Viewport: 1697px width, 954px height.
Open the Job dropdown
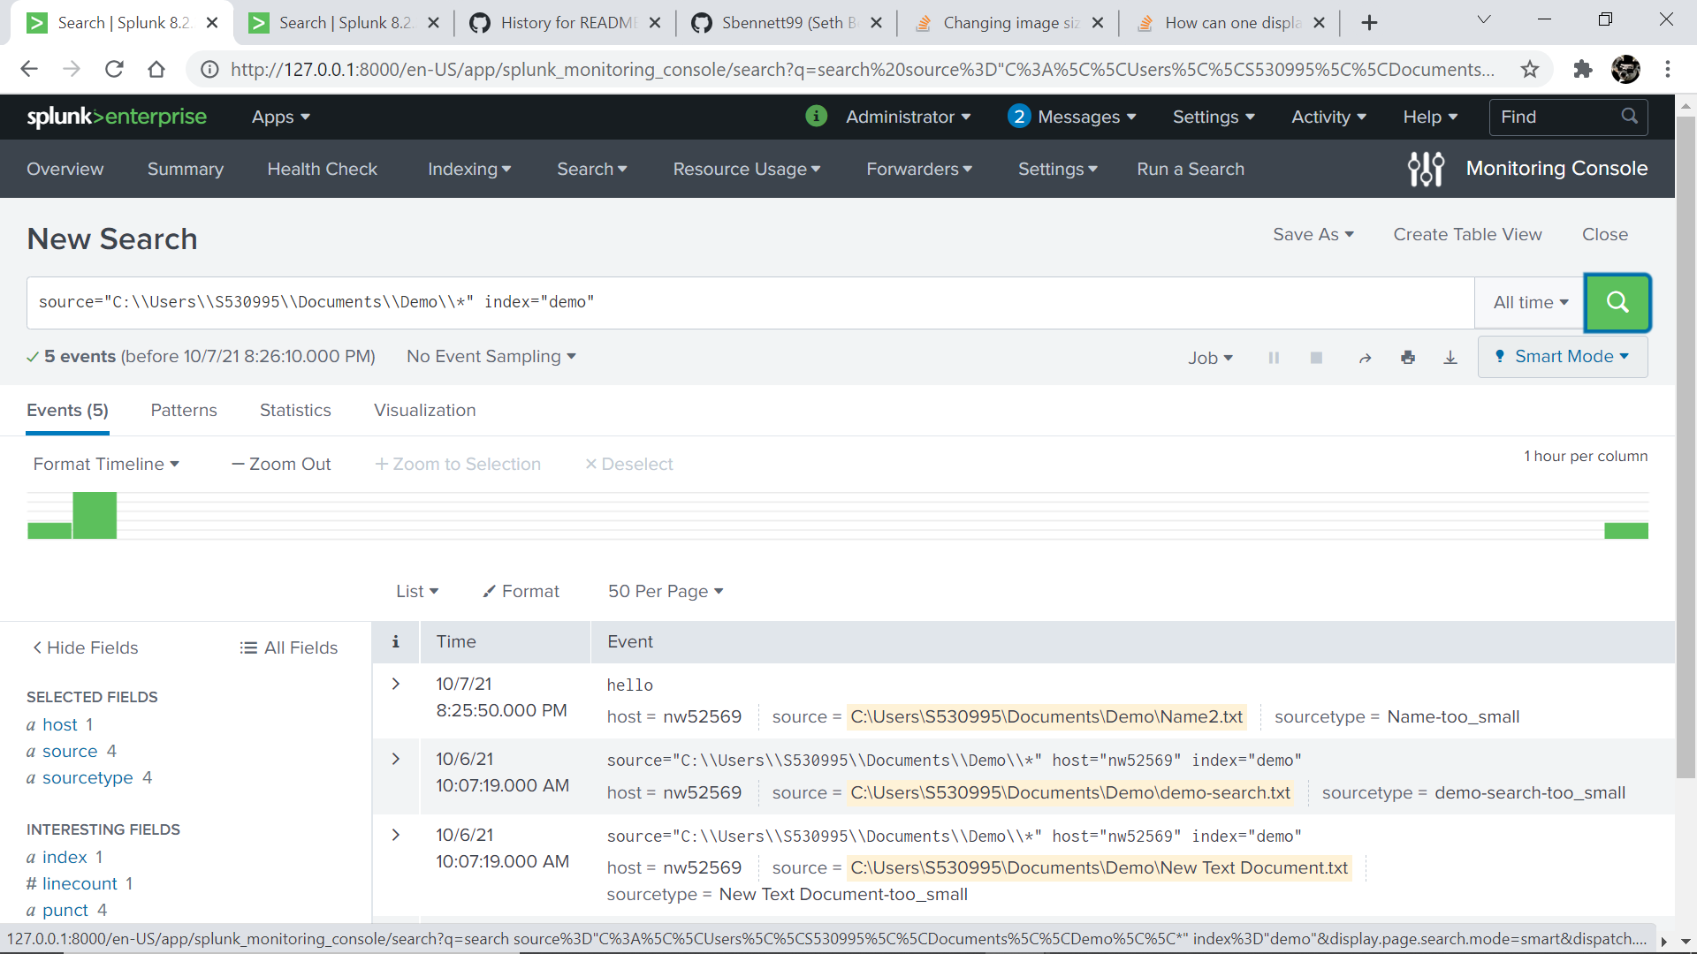pyautogui.click(x=1210, y=358)
